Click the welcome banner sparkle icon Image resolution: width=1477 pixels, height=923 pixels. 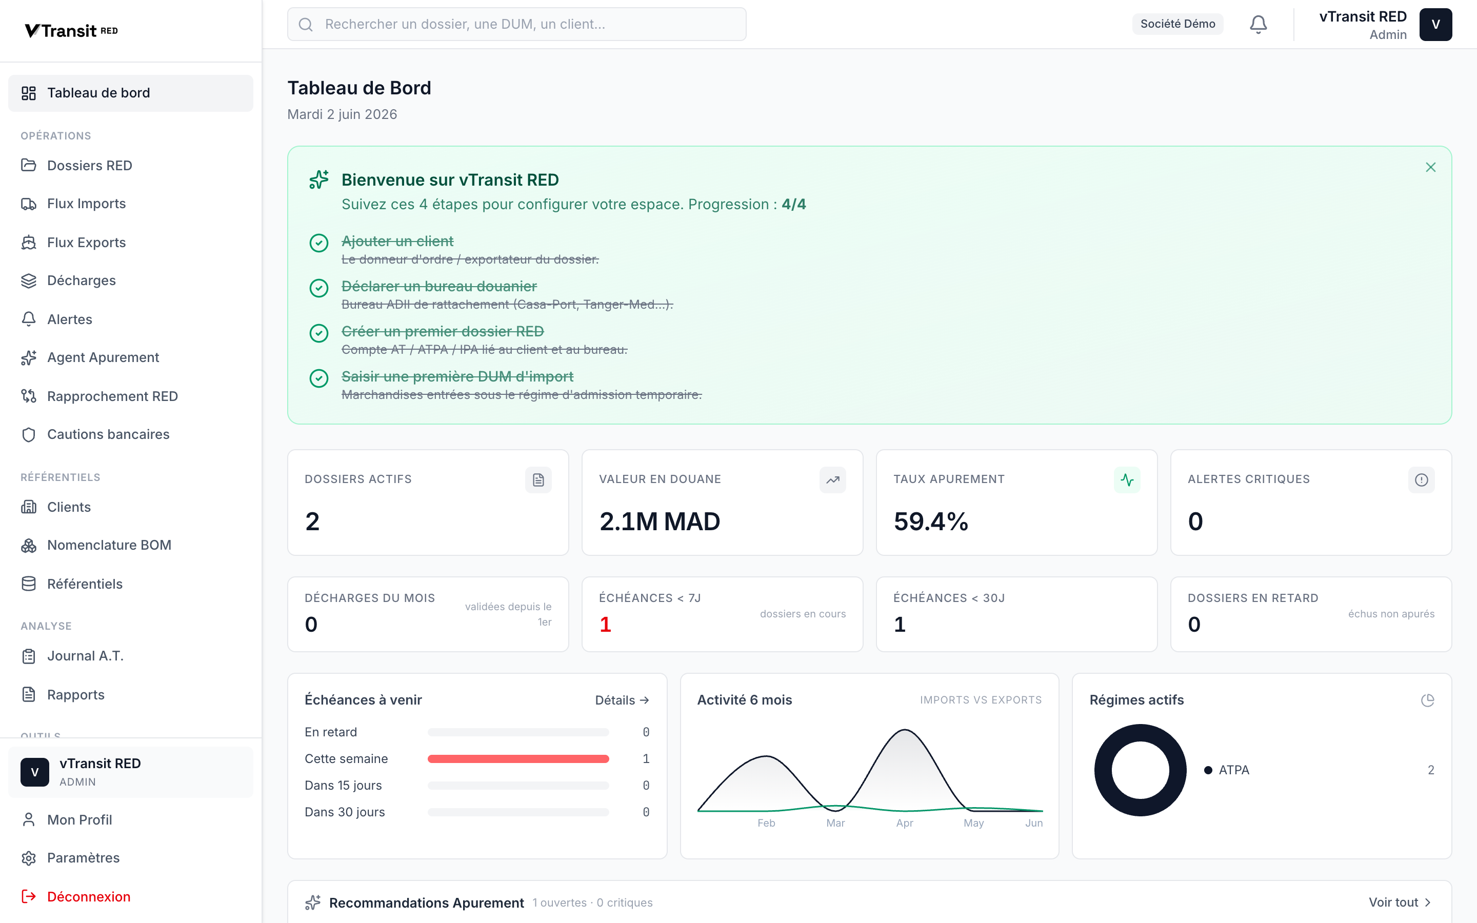click(x=319, y=179)
